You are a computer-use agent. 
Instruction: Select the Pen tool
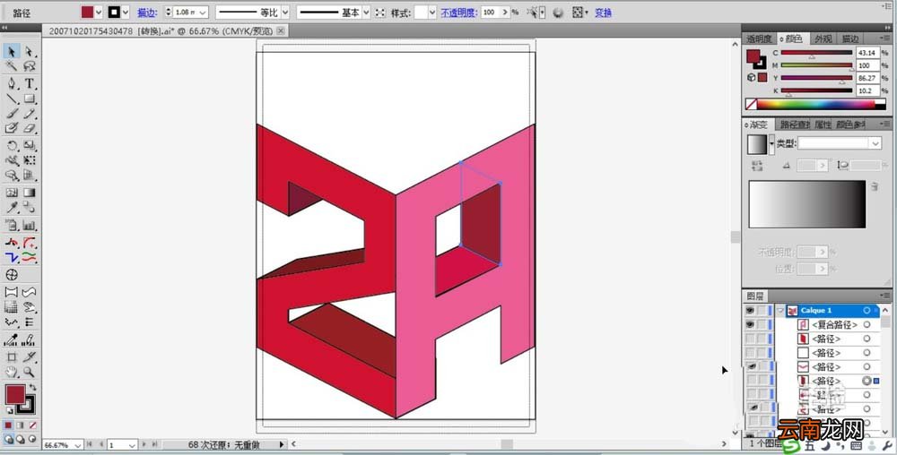pos(12,84)
